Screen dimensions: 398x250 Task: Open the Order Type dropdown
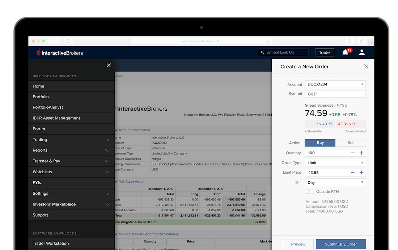[x=335, y=163]
